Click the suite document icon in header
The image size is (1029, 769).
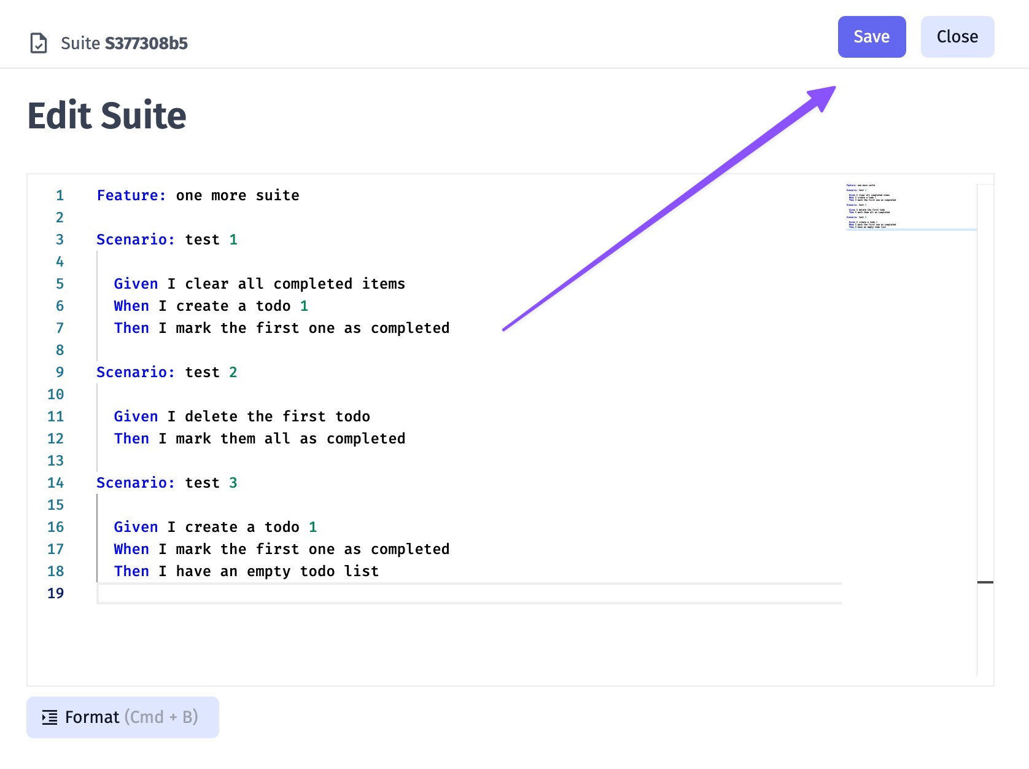(39, 43)
